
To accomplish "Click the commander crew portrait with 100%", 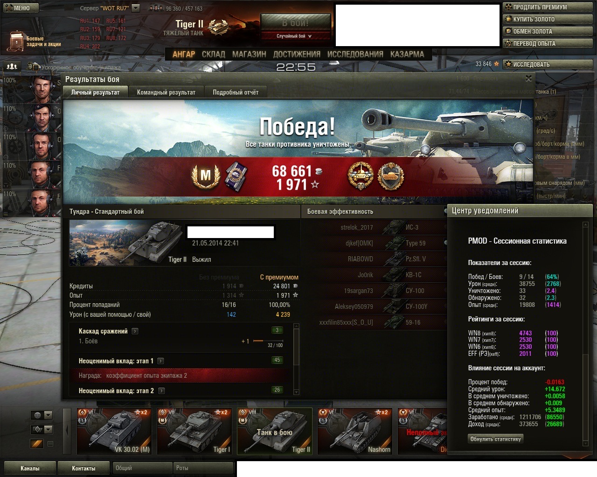I will pos(42,89).
